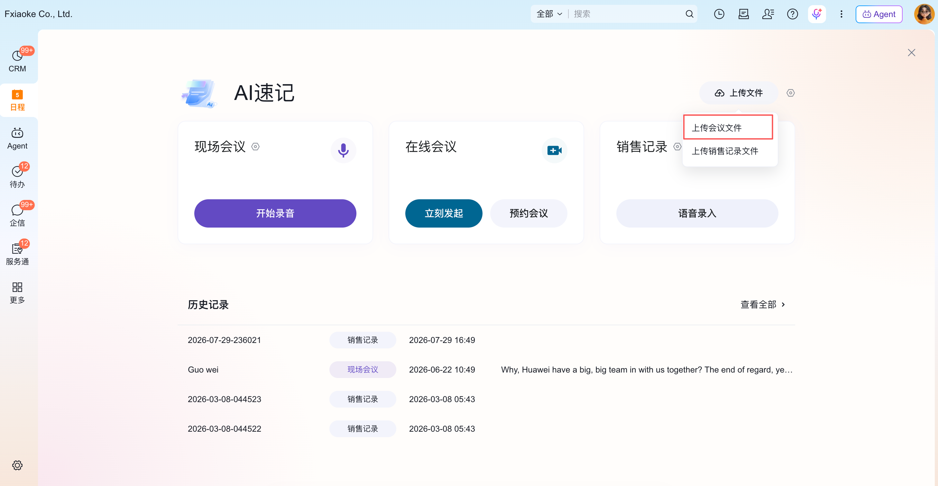Open the 查看全部 history link
Image resolution: width=938 pixels, height=486 pixels.
pyautogui.click(x=763, y=304)
